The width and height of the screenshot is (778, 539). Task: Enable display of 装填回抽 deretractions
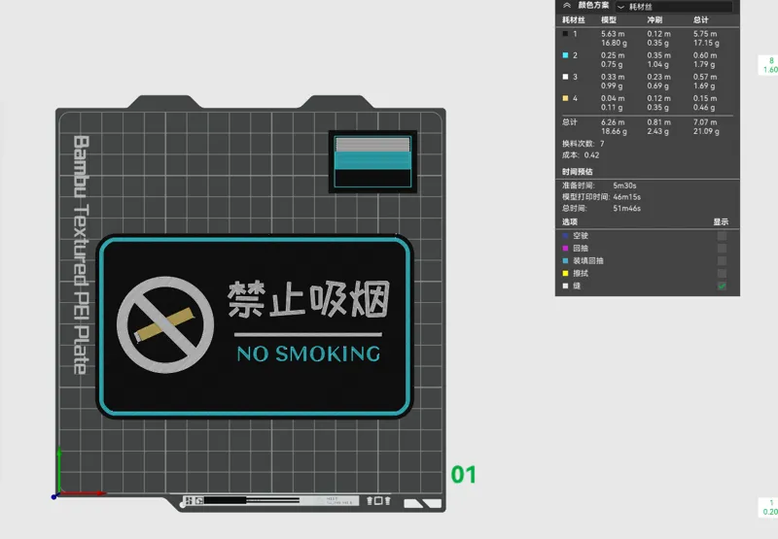722,260
